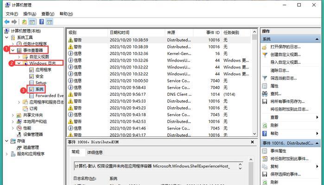This screenshot has width=324, height=185.
Task: Collapse the 事件 10016 actions section
Action: [317, 143]
